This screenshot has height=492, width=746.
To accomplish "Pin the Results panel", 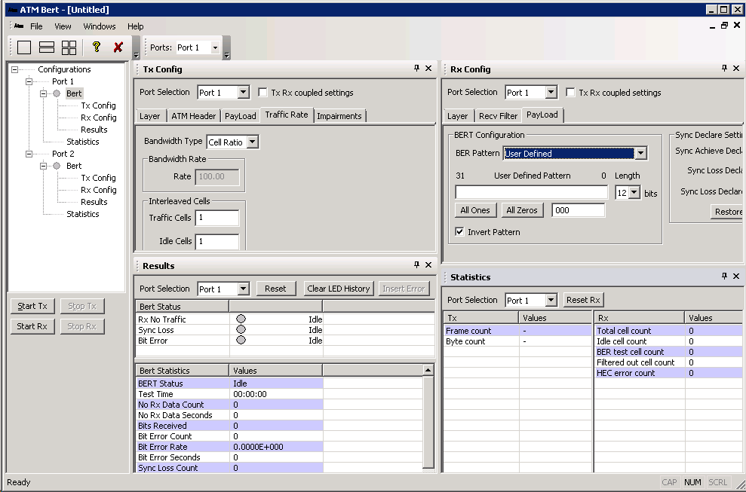I will pyautogui.click(x=417, y=264).
